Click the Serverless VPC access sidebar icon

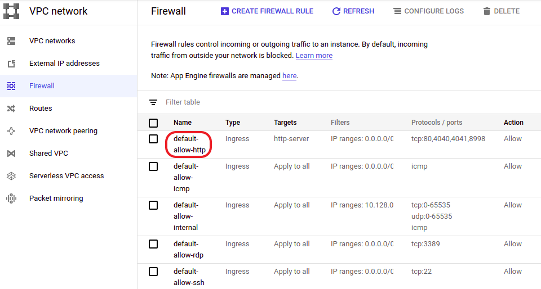tap(11, 176)
